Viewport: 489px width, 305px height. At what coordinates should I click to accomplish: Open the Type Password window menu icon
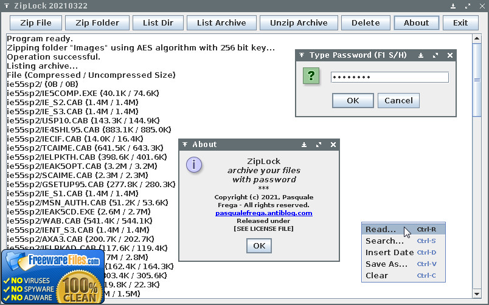click(302, 55)
